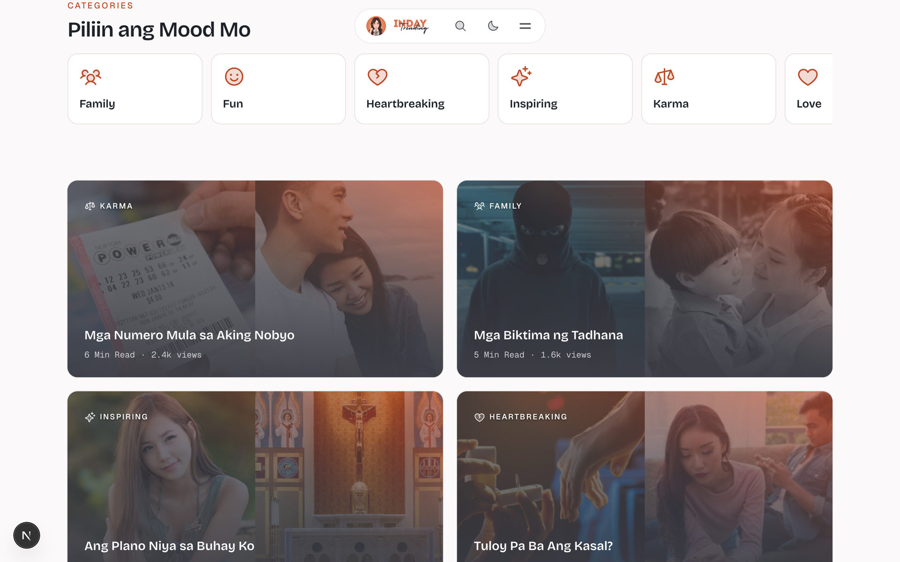Open the search icon in navbar

(460, 26)
